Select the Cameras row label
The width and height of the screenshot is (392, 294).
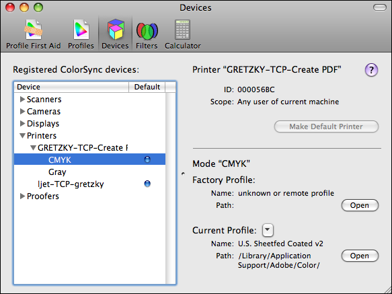pyautogui.click(x=44, y=112)
